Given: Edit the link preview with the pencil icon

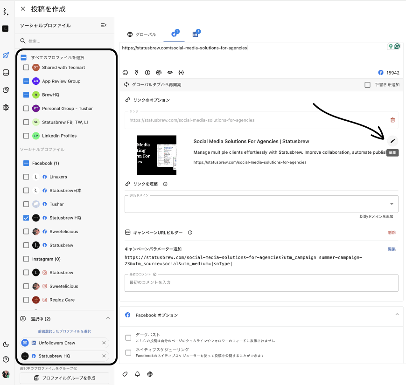Looking at the screenshot, I should tap(392, 141).
